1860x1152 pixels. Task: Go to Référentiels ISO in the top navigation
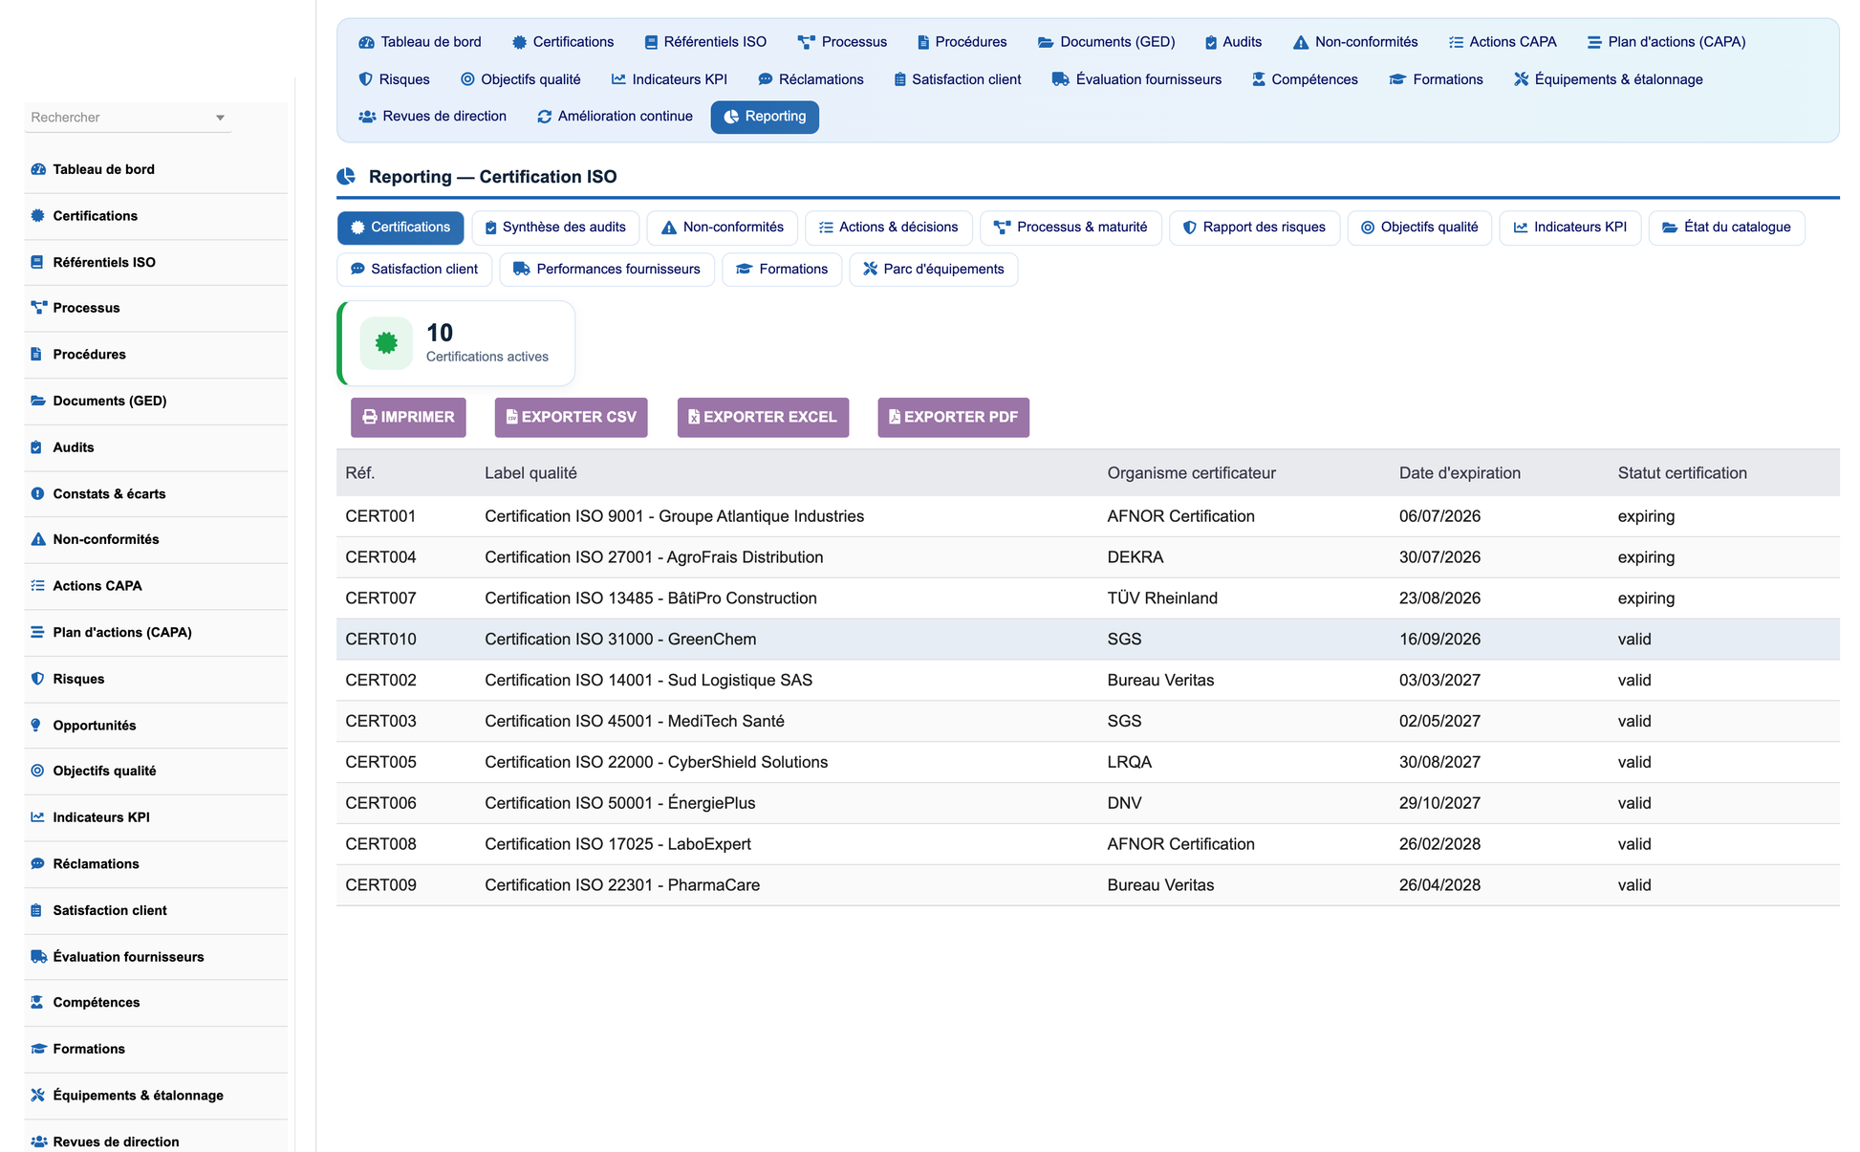tap(705, 42)
